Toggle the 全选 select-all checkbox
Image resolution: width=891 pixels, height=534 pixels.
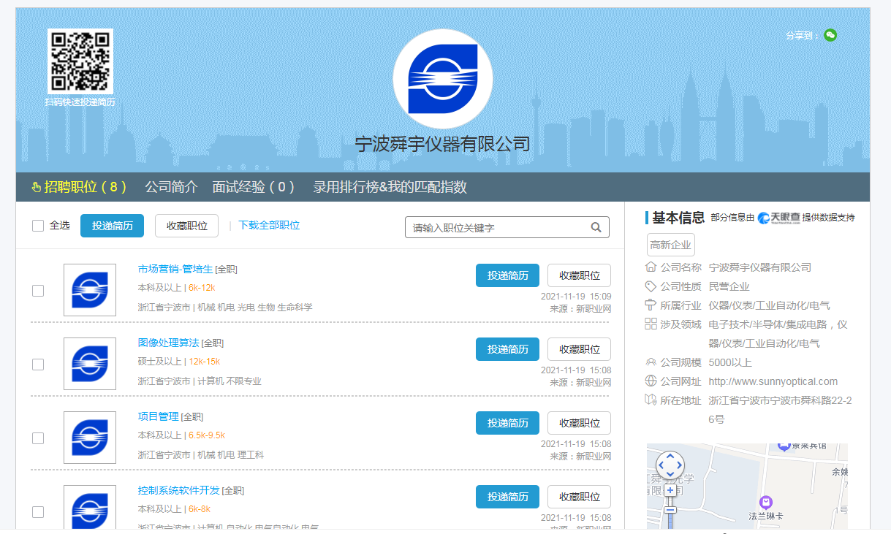(x=38, y=226)
